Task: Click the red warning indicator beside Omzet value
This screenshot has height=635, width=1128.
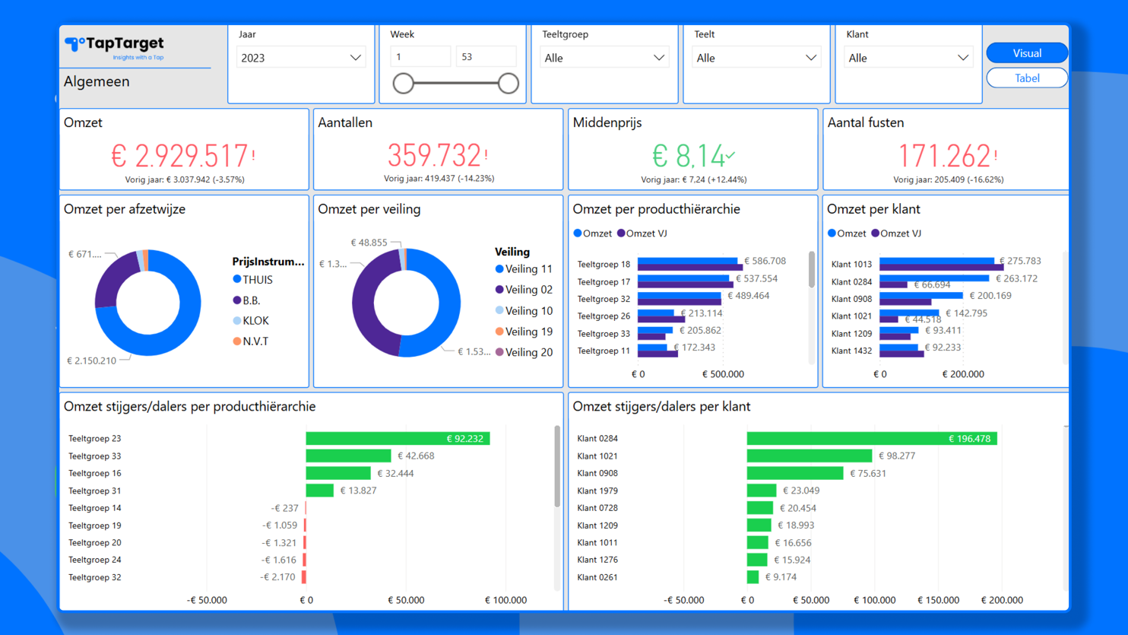Action: click(253, 155)
